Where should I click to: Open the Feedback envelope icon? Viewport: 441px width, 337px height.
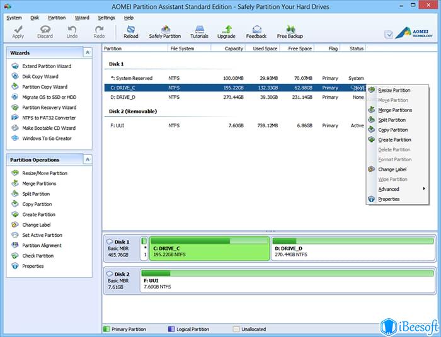point(256,32)
